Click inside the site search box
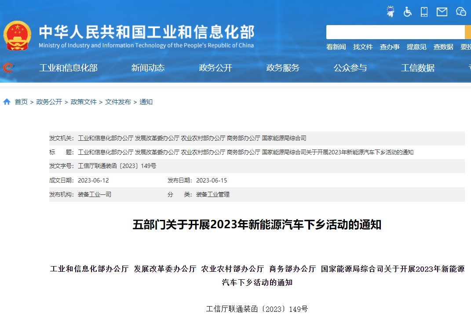This screenshot has height=314, width=471. pyautogui.click(x=395, y=32)
